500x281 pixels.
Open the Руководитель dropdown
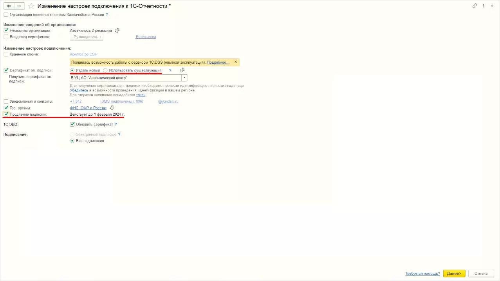coord(87,37)
